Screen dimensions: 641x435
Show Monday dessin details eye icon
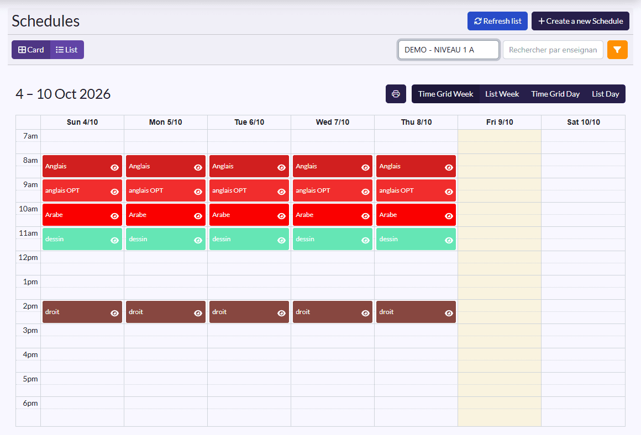[x=198, y=241]
